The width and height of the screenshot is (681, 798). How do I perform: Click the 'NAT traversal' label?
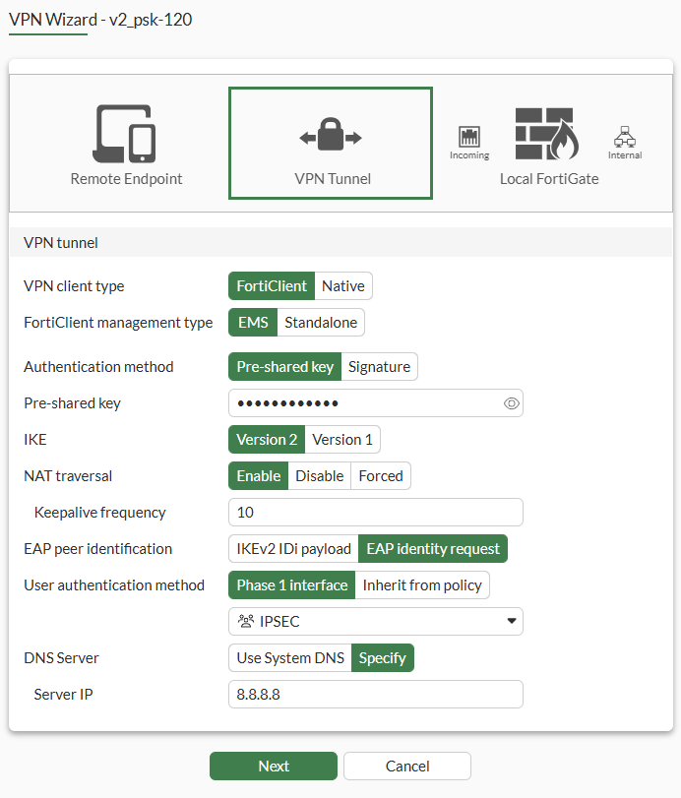coord(68,476)
